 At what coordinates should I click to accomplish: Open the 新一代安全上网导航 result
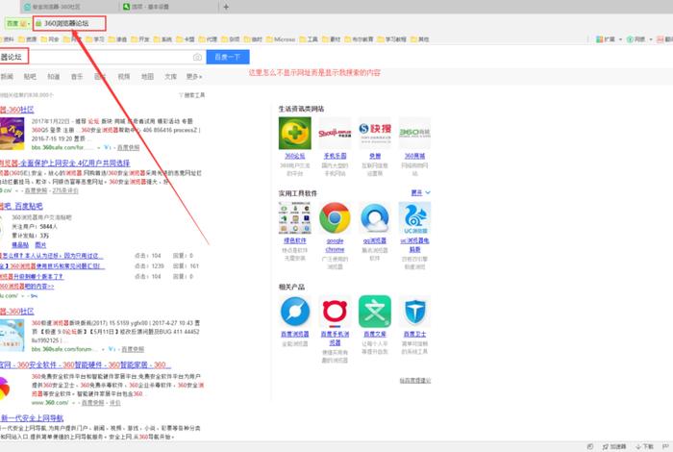coord(32,418)
